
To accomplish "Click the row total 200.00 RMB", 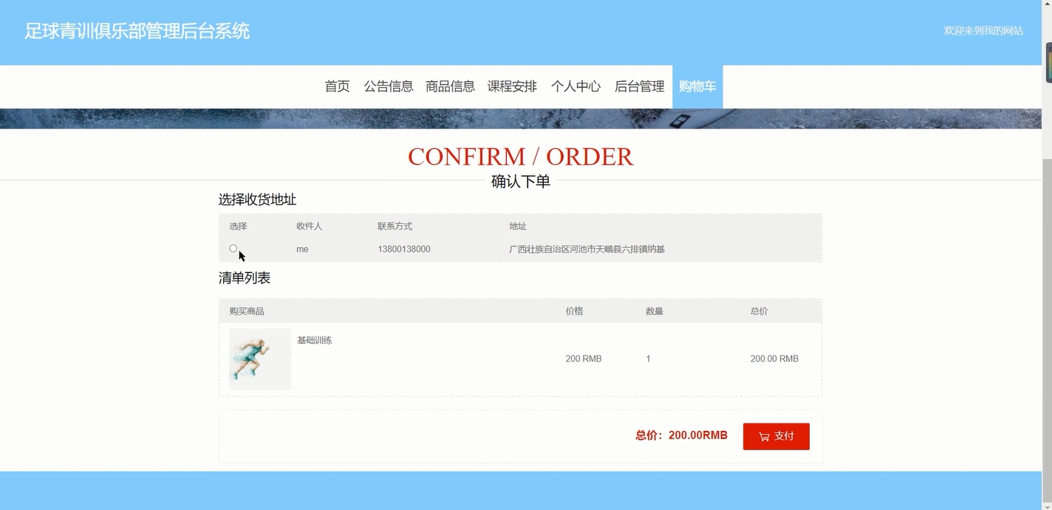I will tap(774, 359).
